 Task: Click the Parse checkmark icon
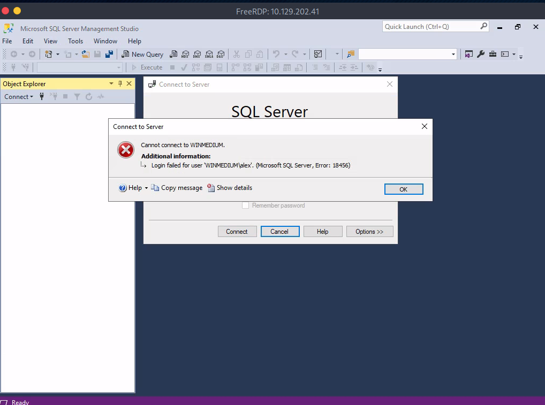(x=184, y=67)
